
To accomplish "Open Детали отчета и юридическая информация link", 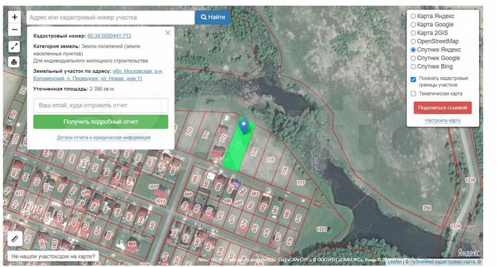I will pyautogui.click(x=104, y=138).
